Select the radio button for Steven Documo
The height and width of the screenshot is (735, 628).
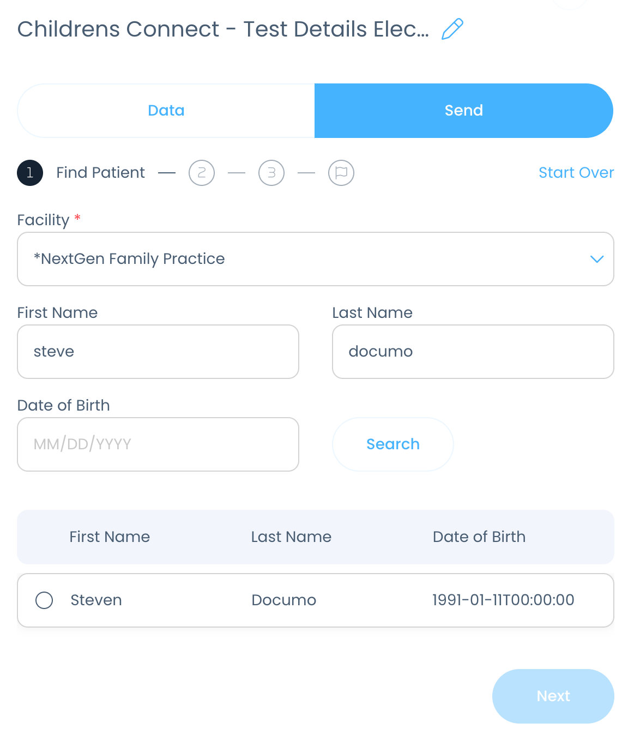[44, 600]
